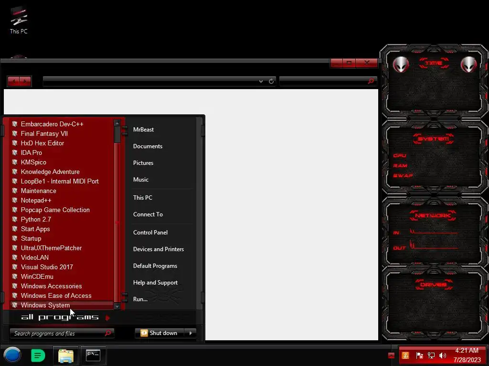The image size is (489, 366).
Task: Click the Shut down button
Action: 159,333
